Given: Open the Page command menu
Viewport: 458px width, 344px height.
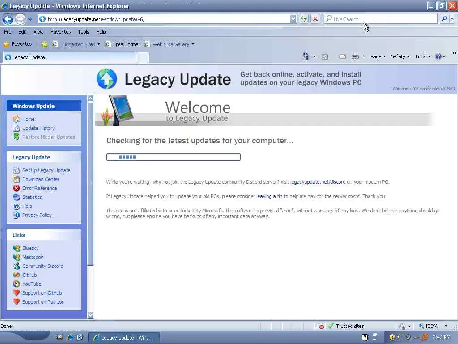Looking at the screenshot, I should pos(377,56).
